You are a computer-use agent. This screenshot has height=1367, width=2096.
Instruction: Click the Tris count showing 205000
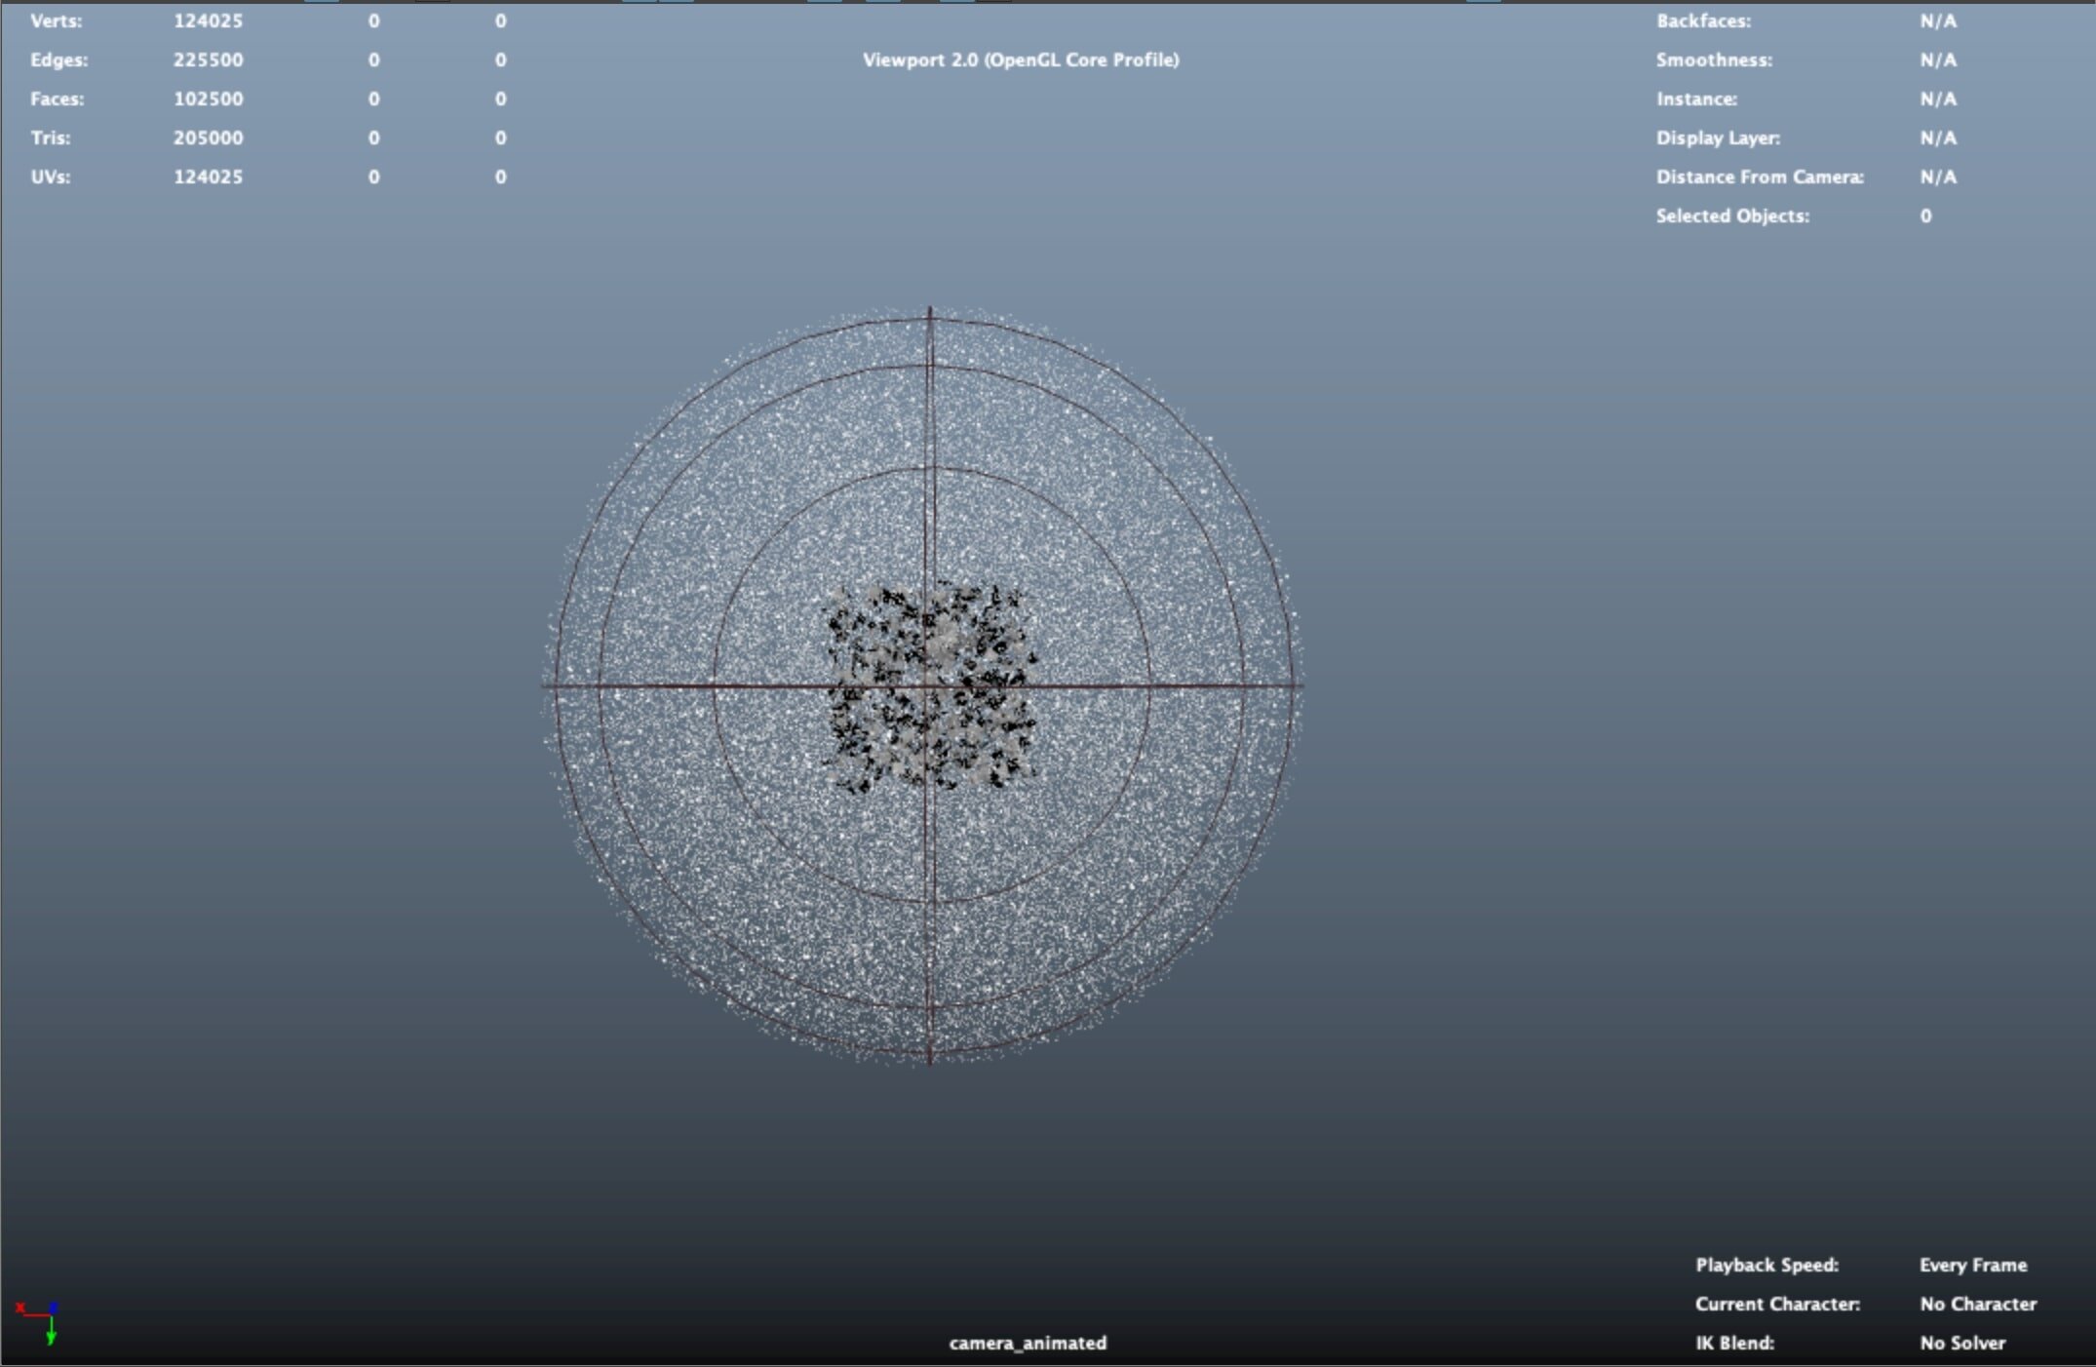(208, 137)
